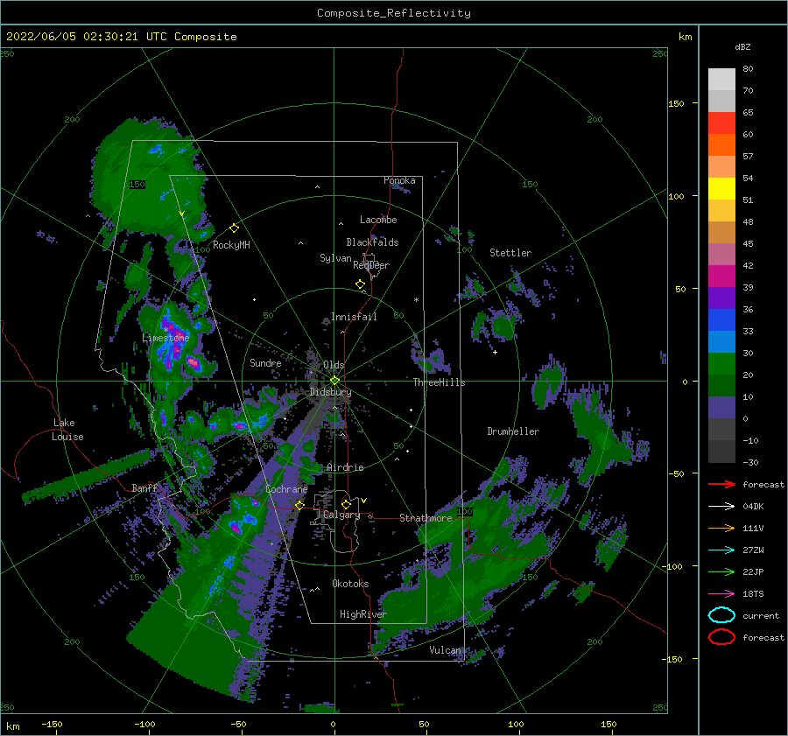Click the Strathmore label
The height and width of the screenshot is (736, 788).
click(426, 517)
